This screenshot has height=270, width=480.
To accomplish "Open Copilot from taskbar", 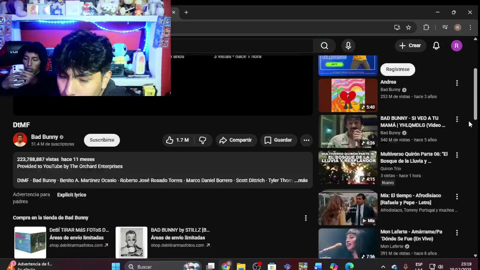I will point(334,267).
